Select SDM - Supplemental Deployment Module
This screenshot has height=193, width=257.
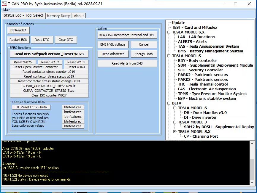point(215,65)
